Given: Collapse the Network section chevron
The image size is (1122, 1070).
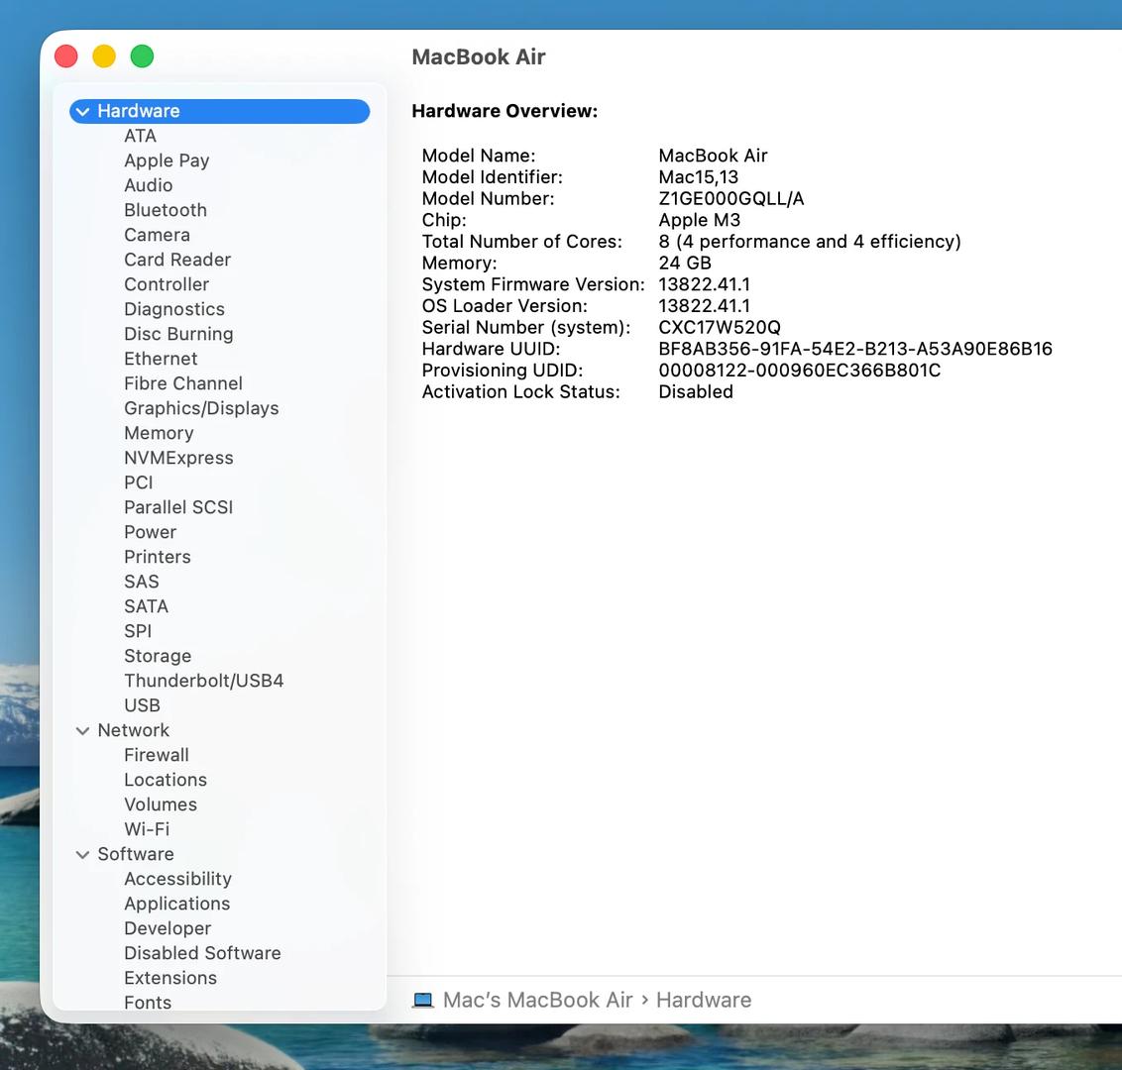Looking at the screenshot, I should tap(82, 731).
